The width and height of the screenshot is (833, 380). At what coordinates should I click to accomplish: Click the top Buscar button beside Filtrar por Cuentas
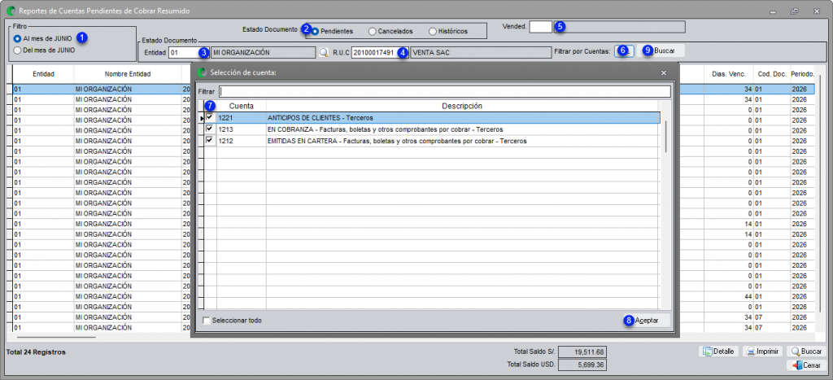click(x=661, y=50)
